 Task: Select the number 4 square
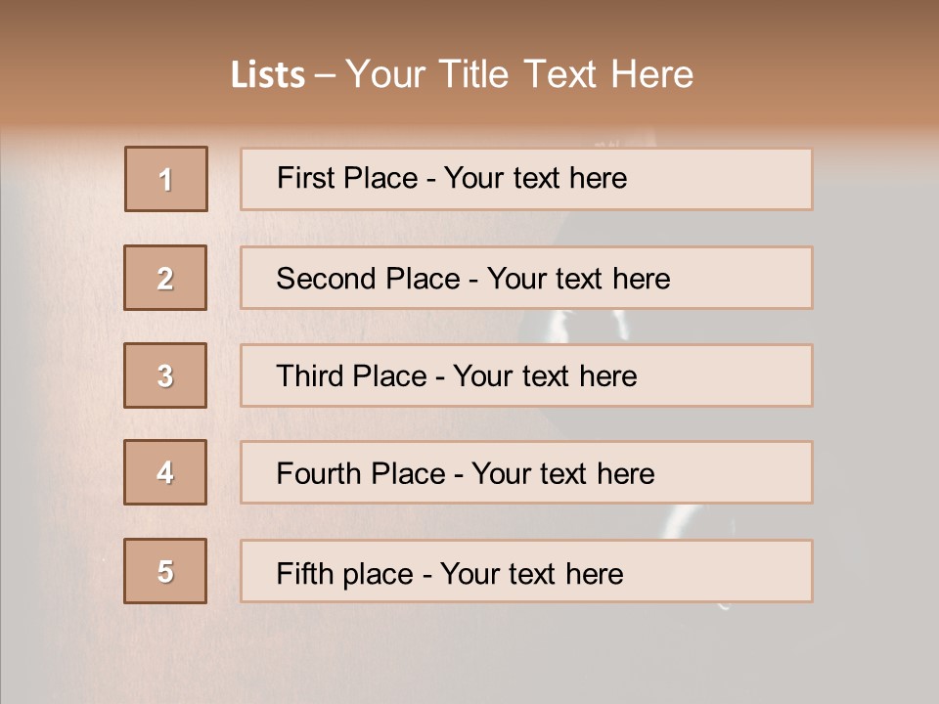click(165, 472)
